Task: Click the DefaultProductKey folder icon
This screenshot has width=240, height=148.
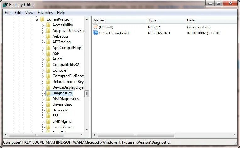Action: coord(48,82)
